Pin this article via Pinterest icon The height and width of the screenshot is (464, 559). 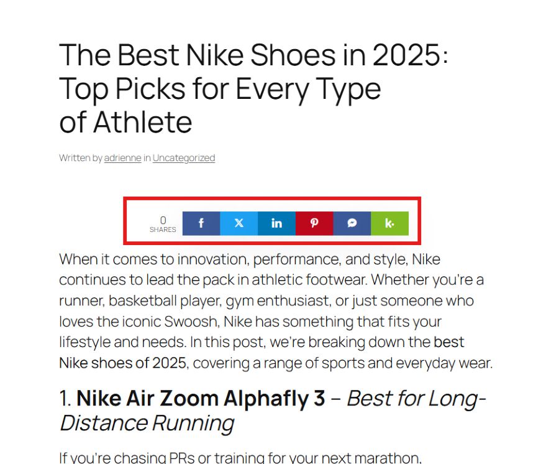coord(314,223)
